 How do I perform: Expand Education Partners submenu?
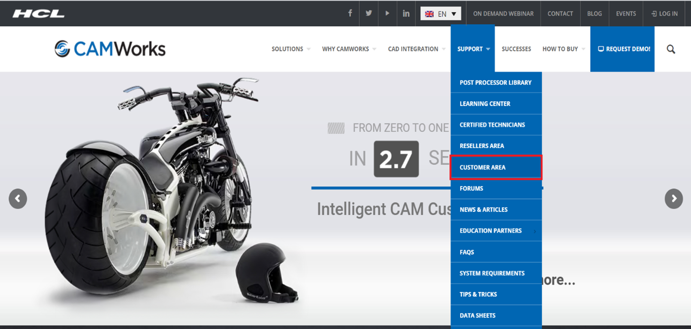click(x=496, y=231)
